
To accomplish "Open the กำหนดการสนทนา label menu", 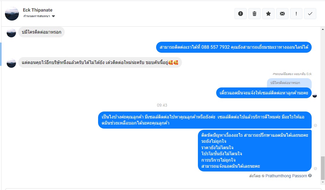I will 37,16.
